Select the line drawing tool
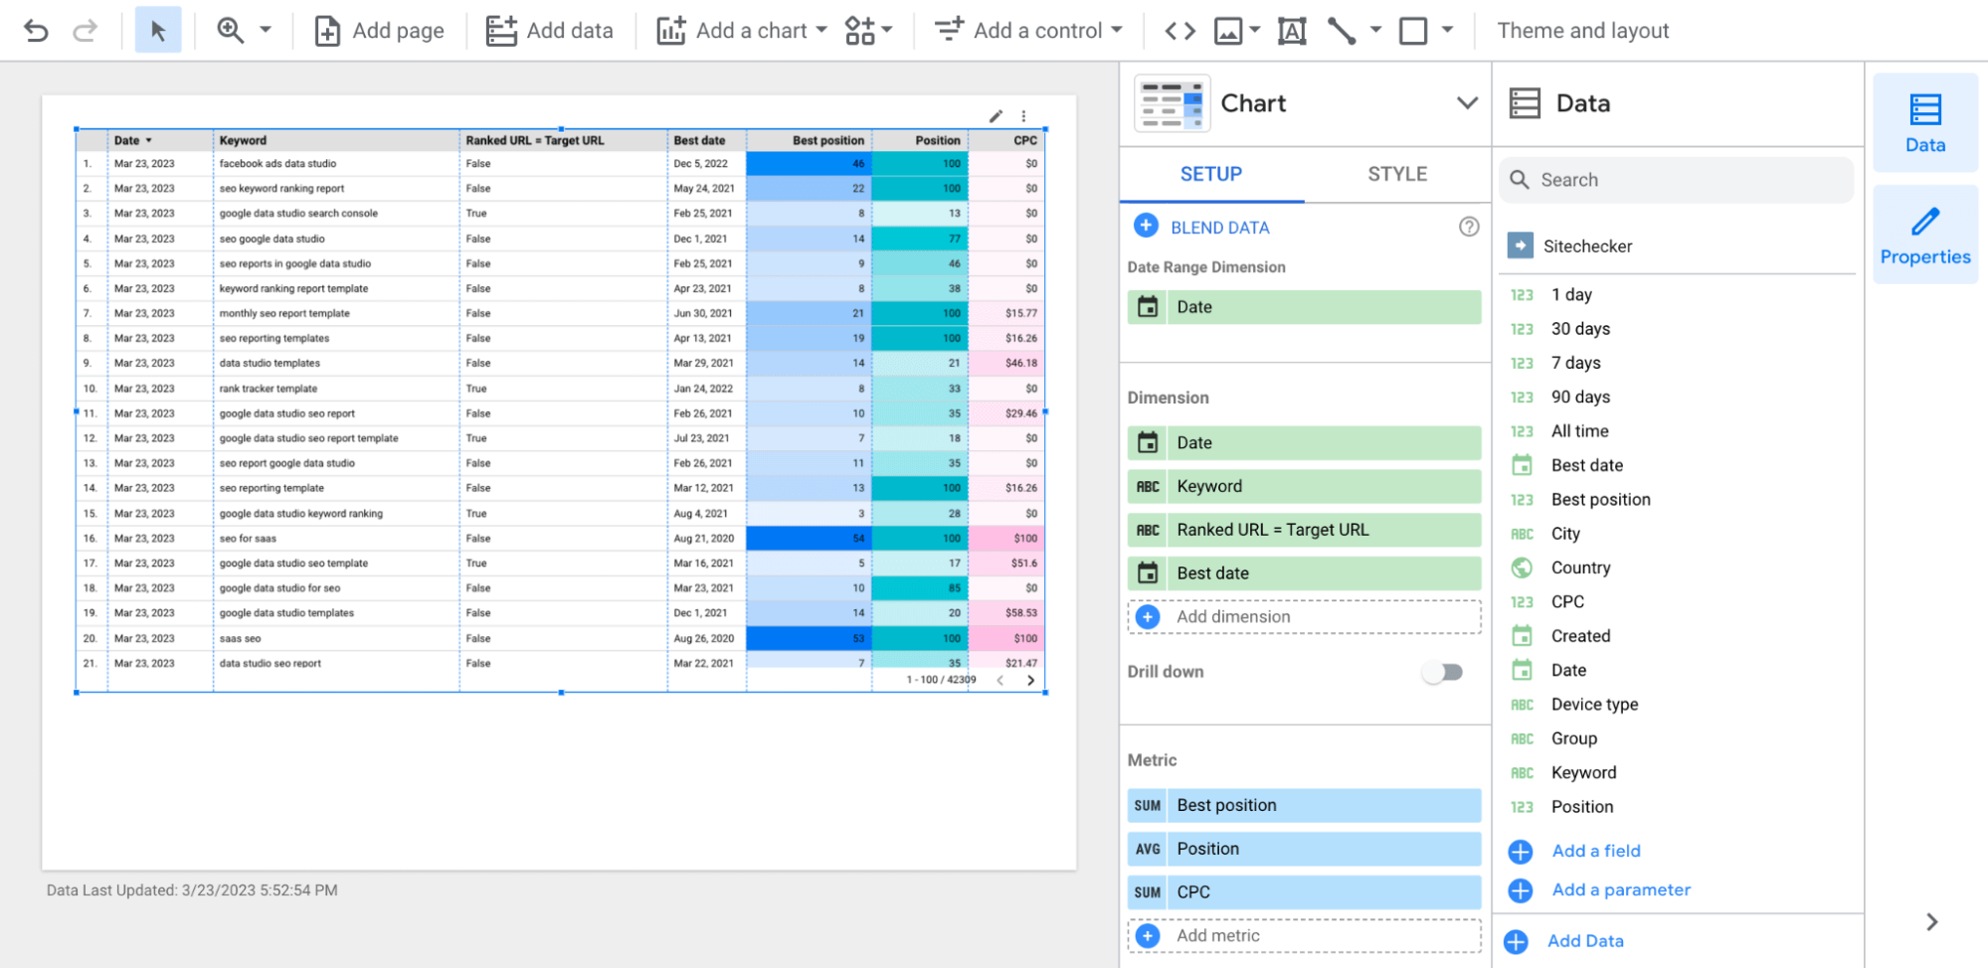 pos(1342,31)
